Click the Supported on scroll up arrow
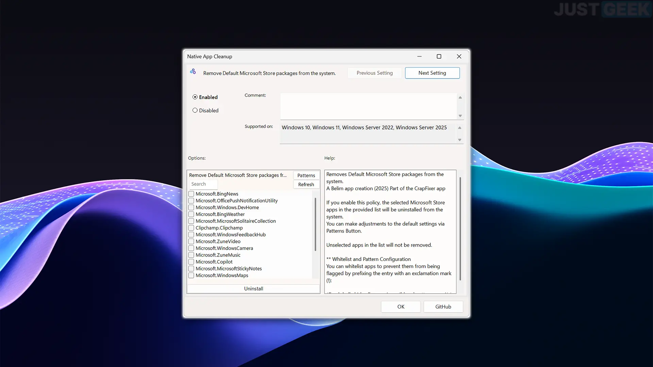Viewport: 653px width, 367px height. point(459,128)
